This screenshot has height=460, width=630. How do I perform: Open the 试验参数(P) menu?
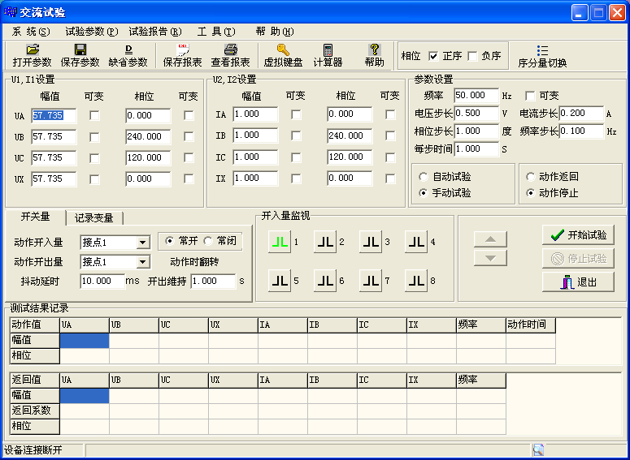pyautogui.click(x=92, y=32)
